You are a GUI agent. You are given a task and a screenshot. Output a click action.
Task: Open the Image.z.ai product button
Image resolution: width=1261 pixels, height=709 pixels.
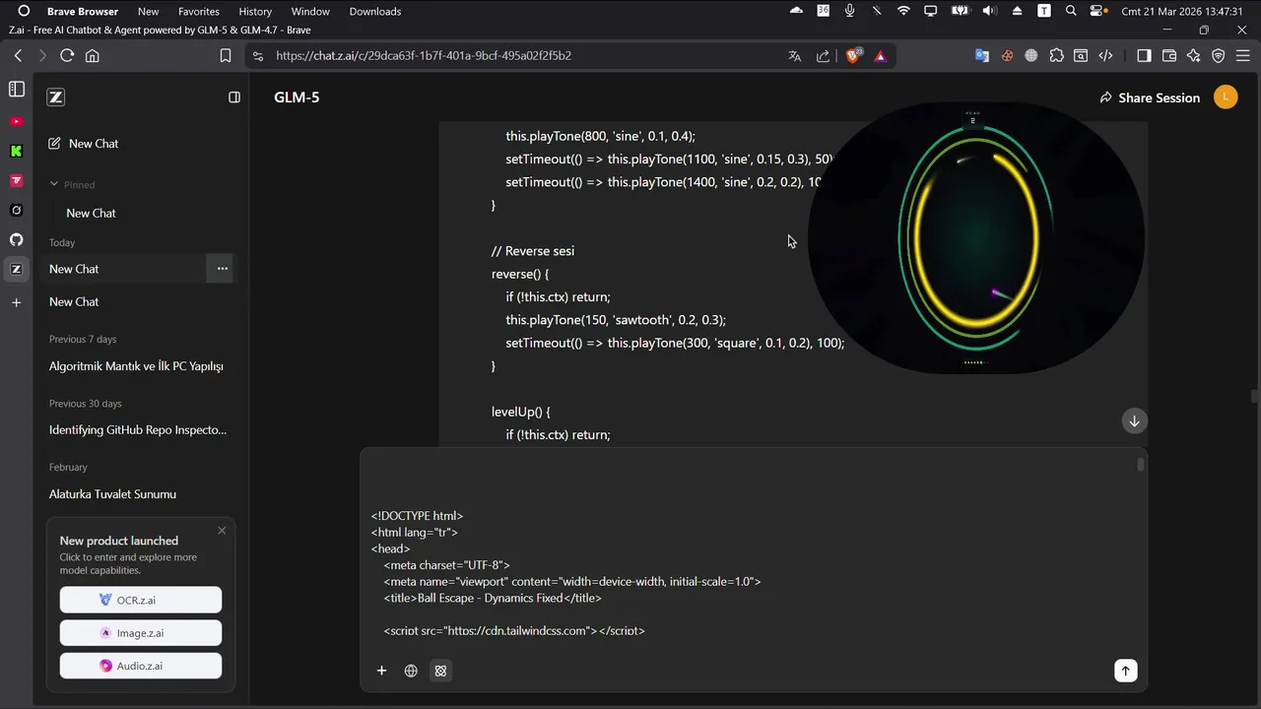[x=140, y=633]
